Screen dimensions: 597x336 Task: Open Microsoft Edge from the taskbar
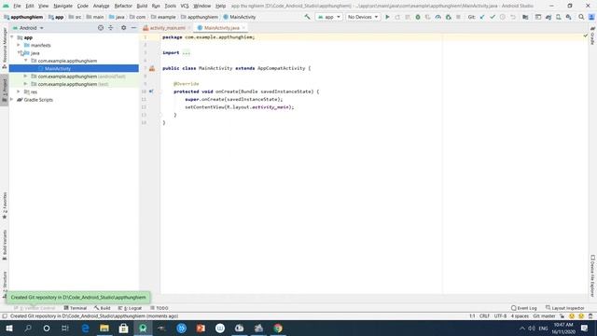85,328
